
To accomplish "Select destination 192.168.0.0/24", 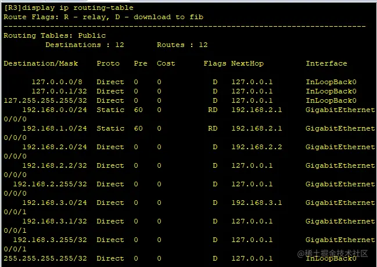I will [x=55, y=110].
